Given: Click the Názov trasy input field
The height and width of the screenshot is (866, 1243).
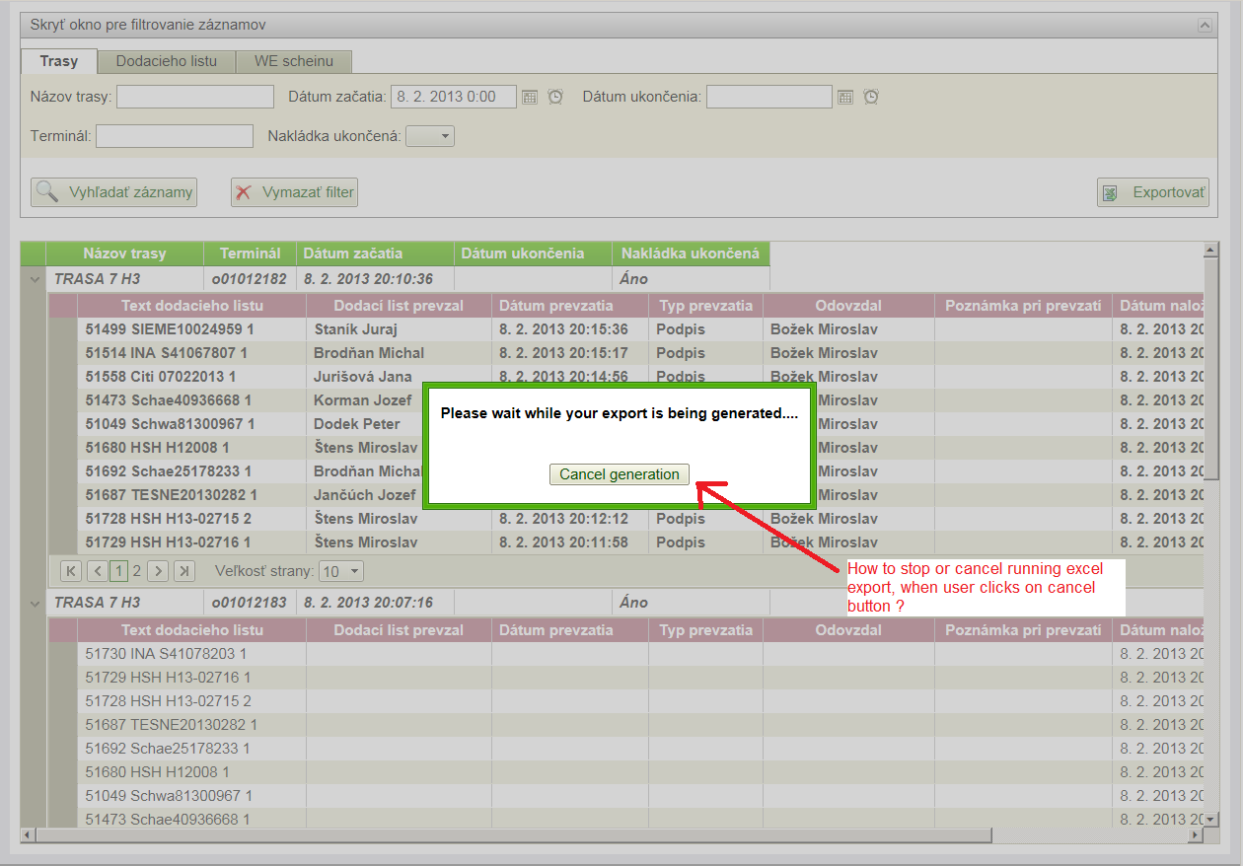Looking at the screenshot, I should tap(195, 97).
